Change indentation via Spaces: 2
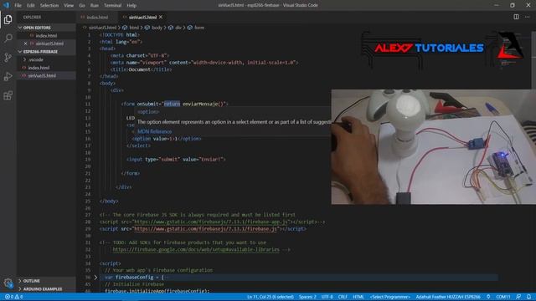Screen dimensions: 536x301 pyautogui.click(x=307, y=297)
